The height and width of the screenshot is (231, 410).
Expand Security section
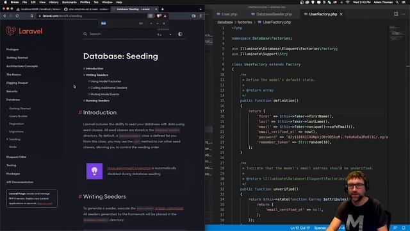[12, 91]
